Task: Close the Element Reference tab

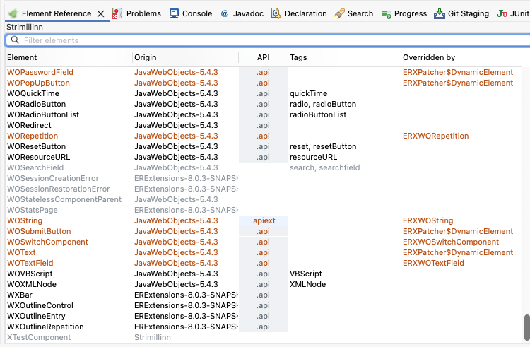Action: [100, 14]
